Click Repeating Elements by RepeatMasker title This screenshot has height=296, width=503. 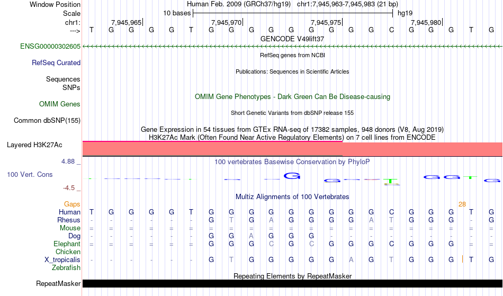pyautogui.click(x=293, y=276)
